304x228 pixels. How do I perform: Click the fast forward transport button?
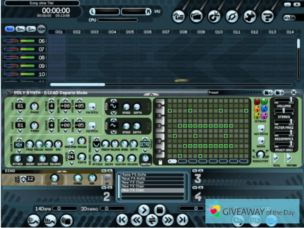tap(167, 219)
